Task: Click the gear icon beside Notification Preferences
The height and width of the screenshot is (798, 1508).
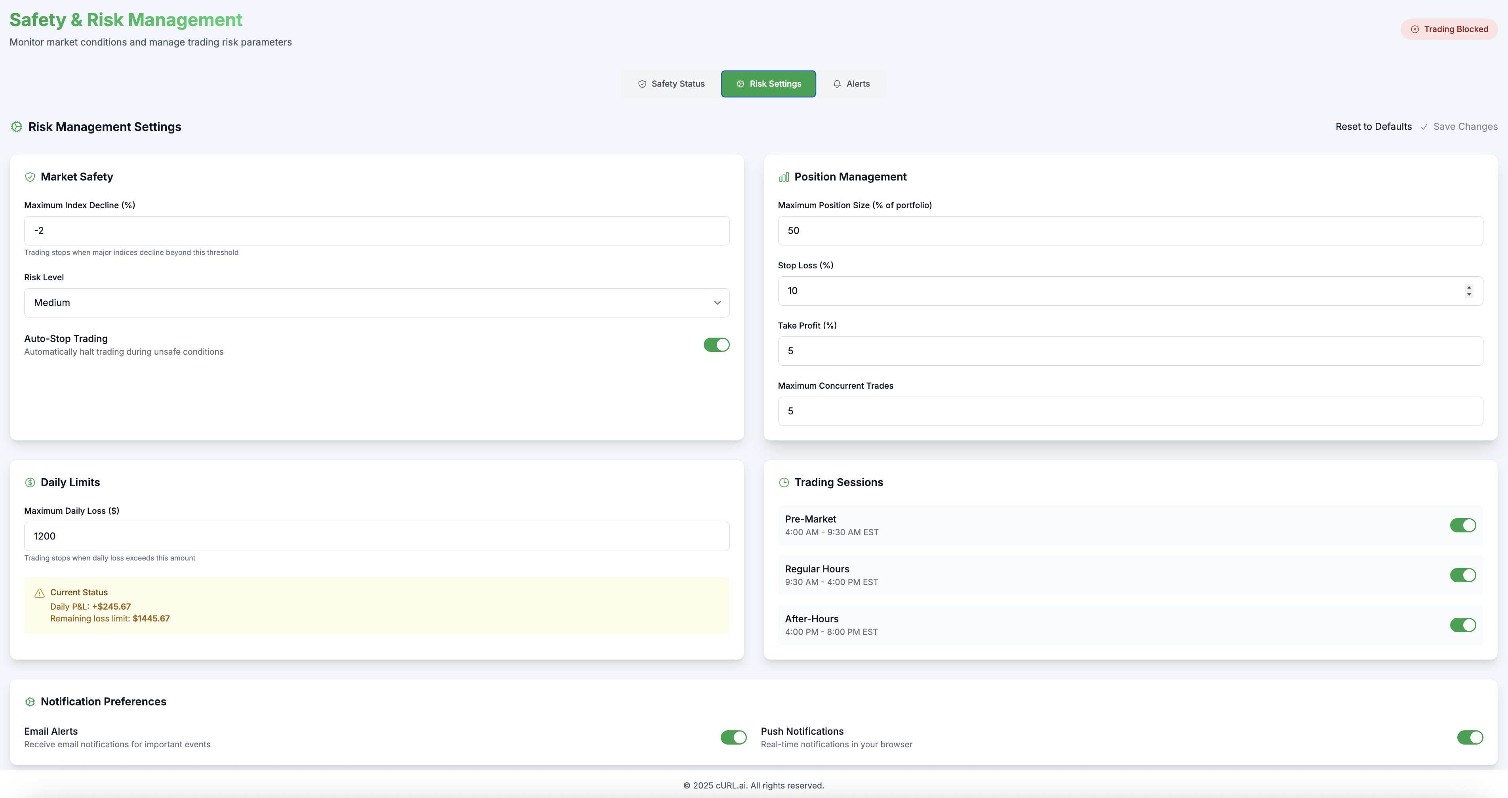Action: click(x=30, y=702)
